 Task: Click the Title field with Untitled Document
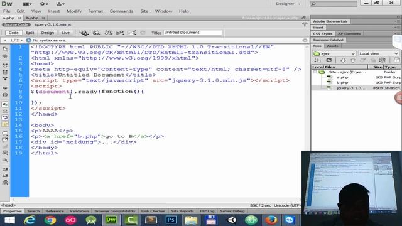(193, 33)
